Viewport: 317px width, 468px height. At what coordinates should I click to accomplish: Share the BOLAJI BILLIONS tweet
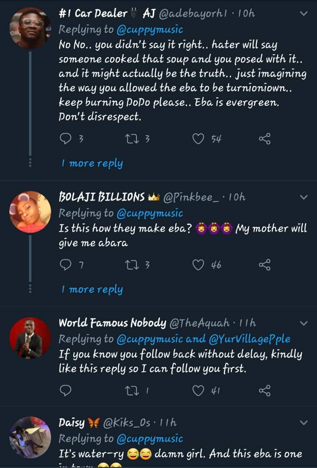[265, 265]
